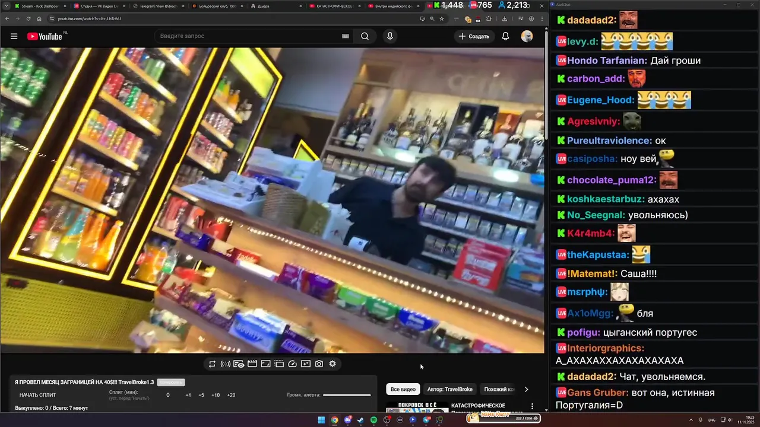Open the browser extensions puzzle icon
Image resolution: width=760 pixels, height=427 pixels.
tap(489, 18)
